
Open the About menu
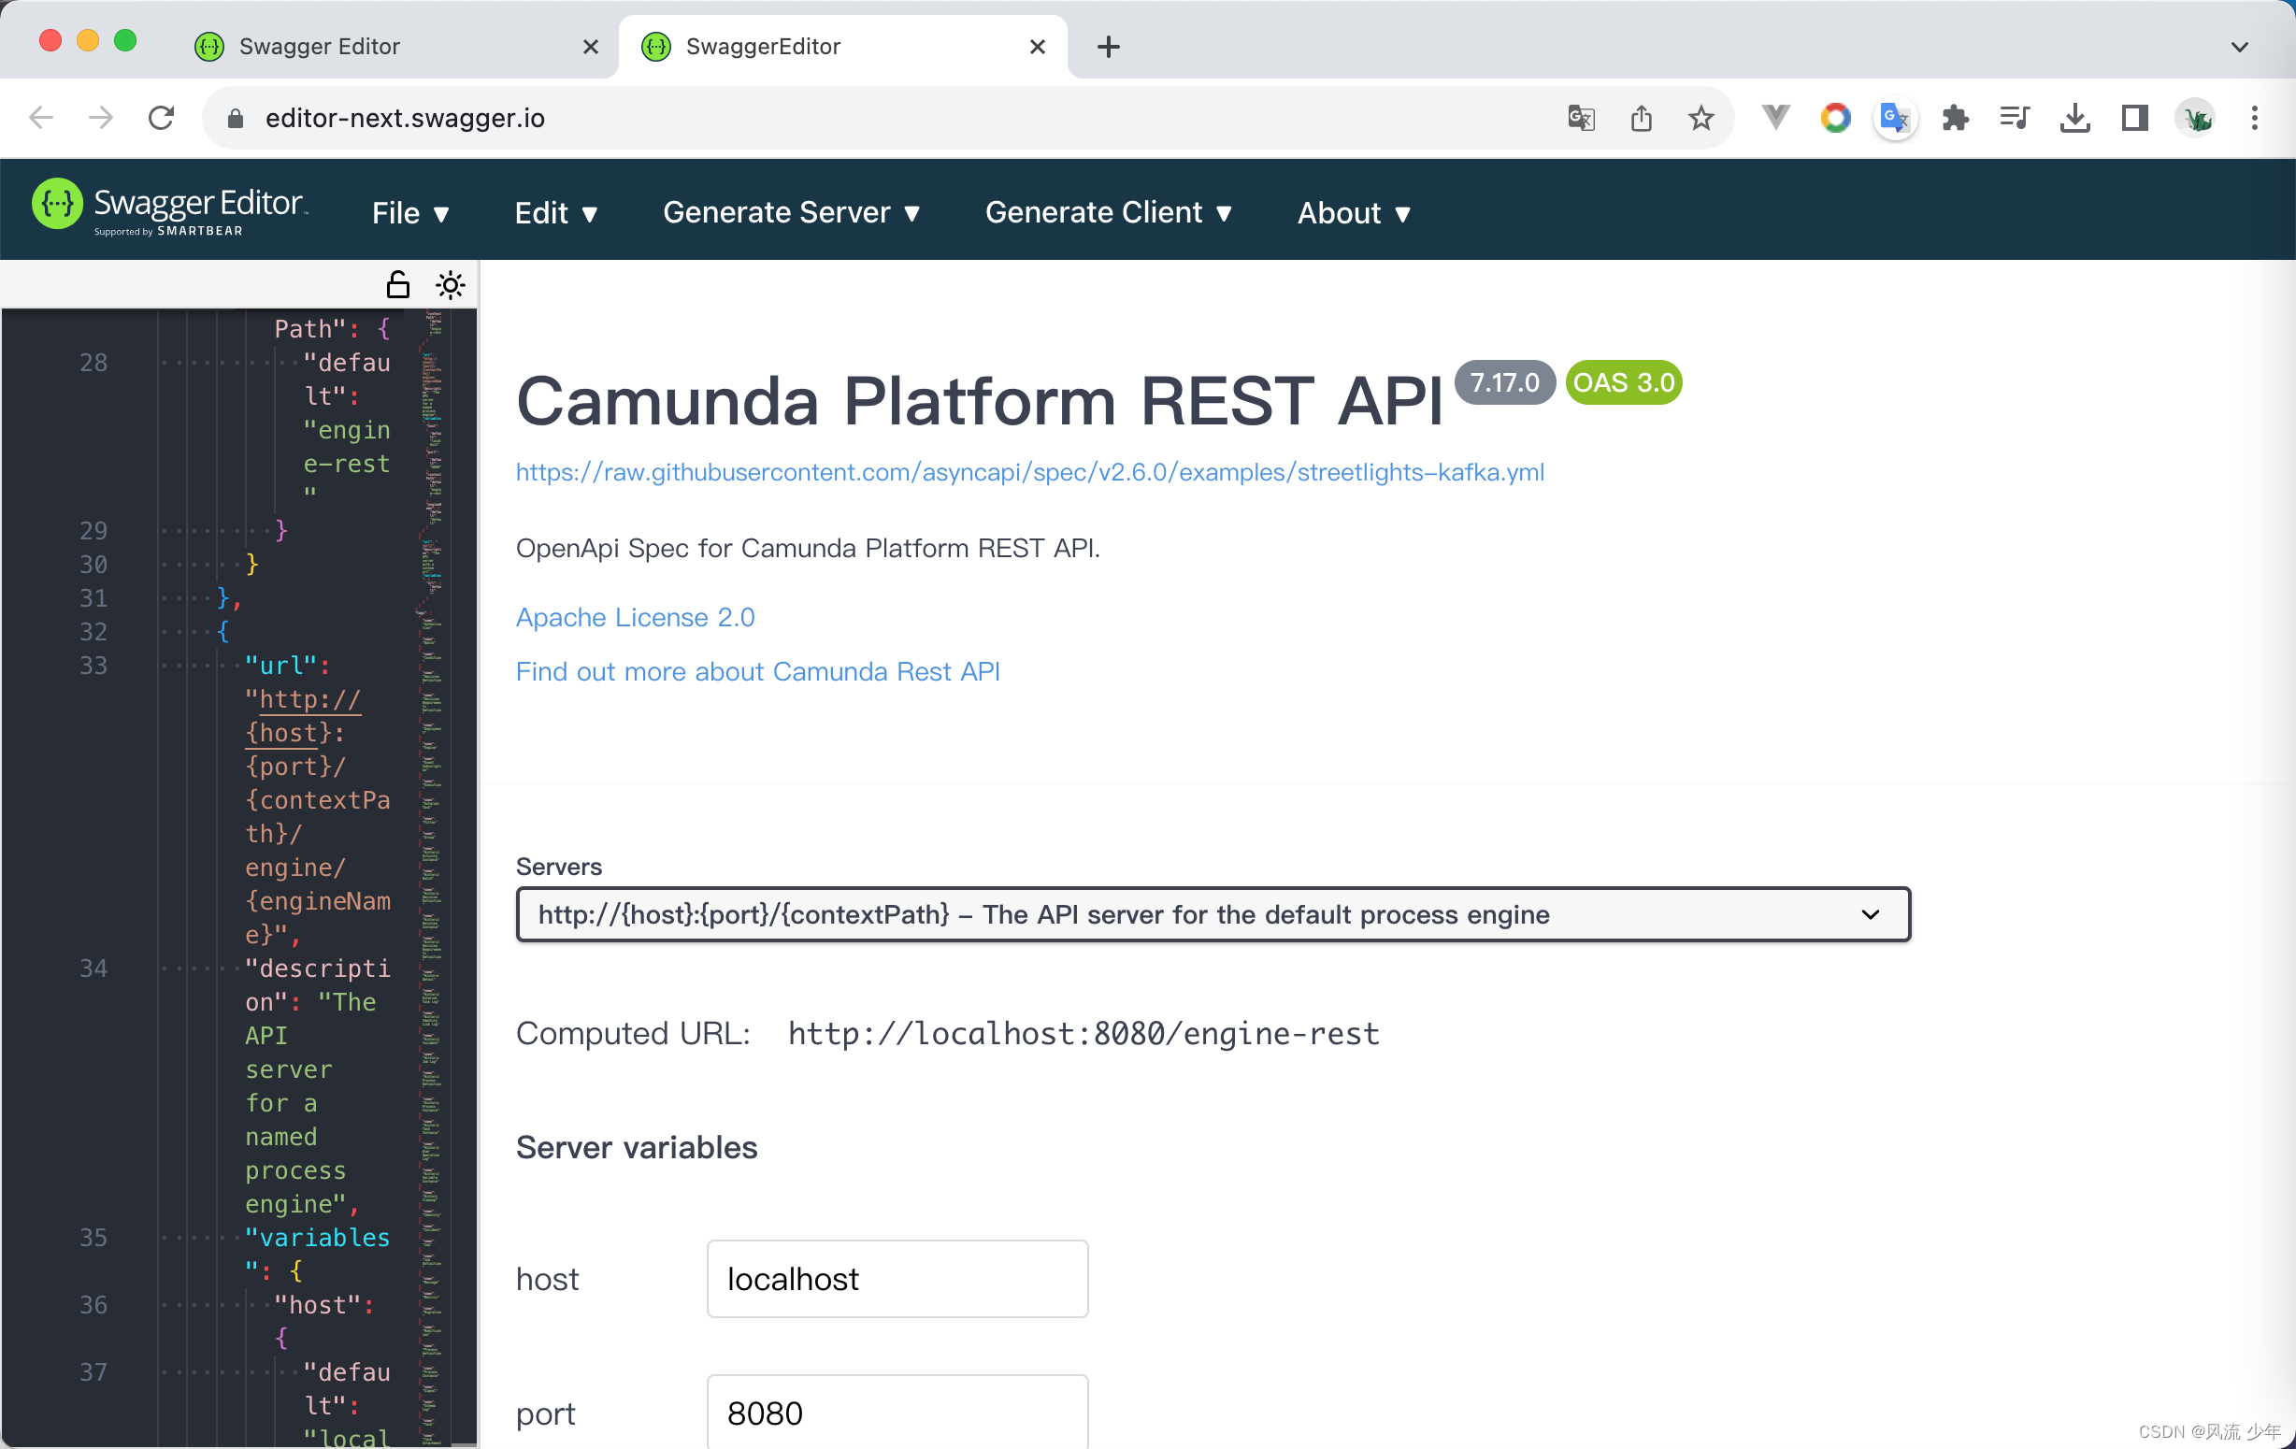pyautogui.click(x=1353, y=212)
